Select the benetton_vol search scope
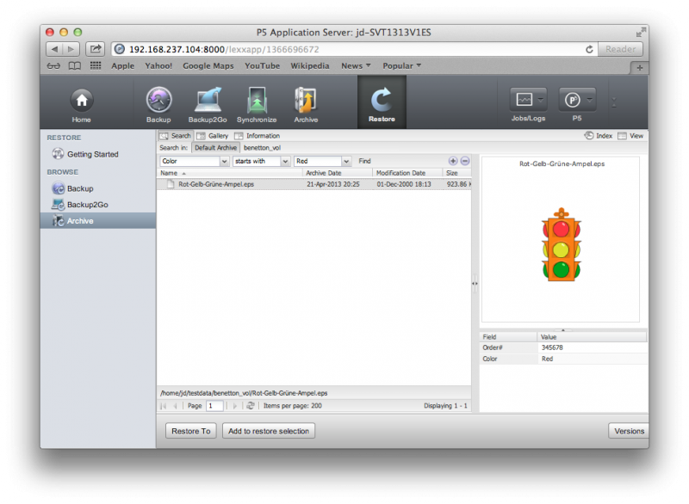 click(262, 148)
